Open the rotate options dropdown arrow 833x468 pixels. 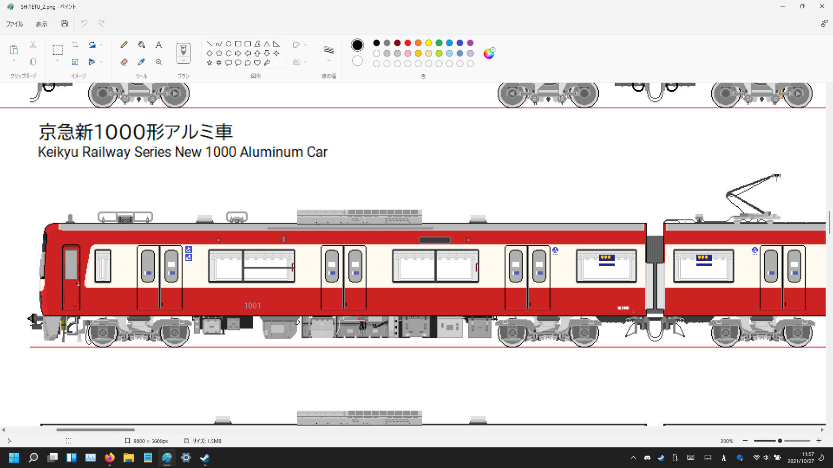click(101, 45)
